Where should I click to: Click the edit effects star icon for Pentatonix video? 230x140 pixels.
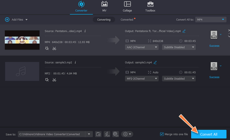(x=47, y=48)
